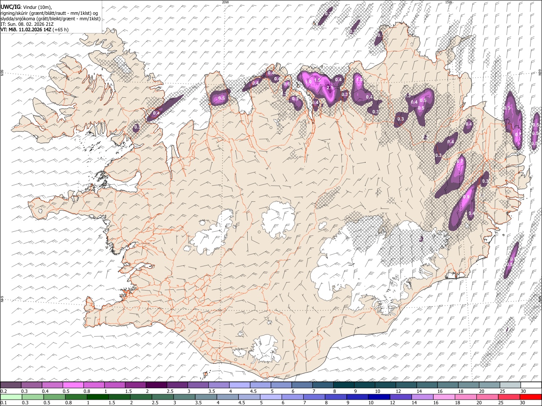Viewport: 542px width, 406px height.
Task: Pick the light lavender upper swatch at 4
Action: click(x=240, y=385)
